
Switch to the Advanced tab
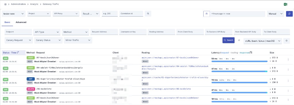point(21,22)
